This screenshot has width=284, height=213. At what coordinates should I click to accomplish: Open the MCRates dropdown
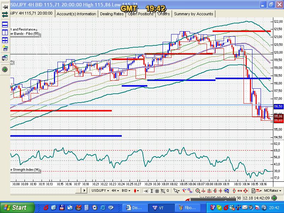pos(272,191)
